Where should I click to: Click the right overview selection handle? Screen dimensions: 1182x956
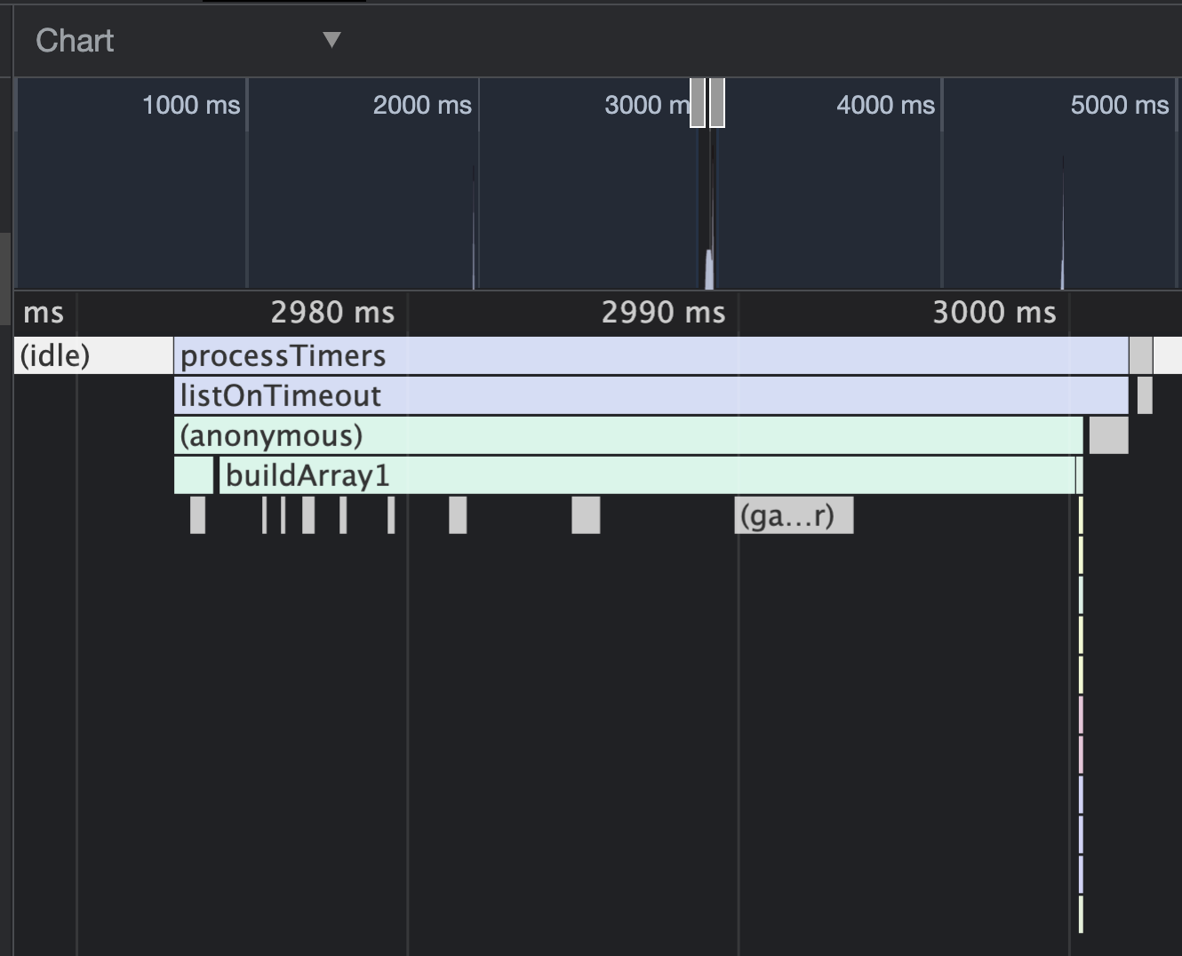(x=717, y=102)
